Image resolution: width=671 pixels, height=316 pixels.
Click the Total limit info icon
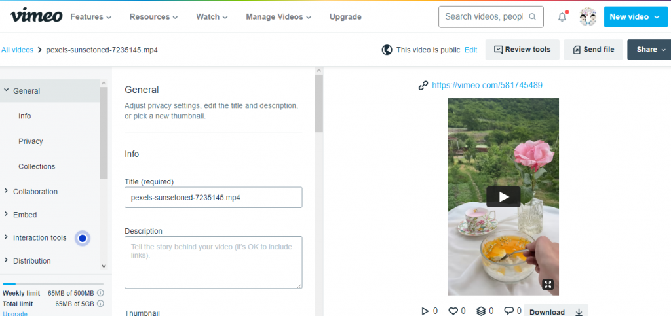pos(100,304)
